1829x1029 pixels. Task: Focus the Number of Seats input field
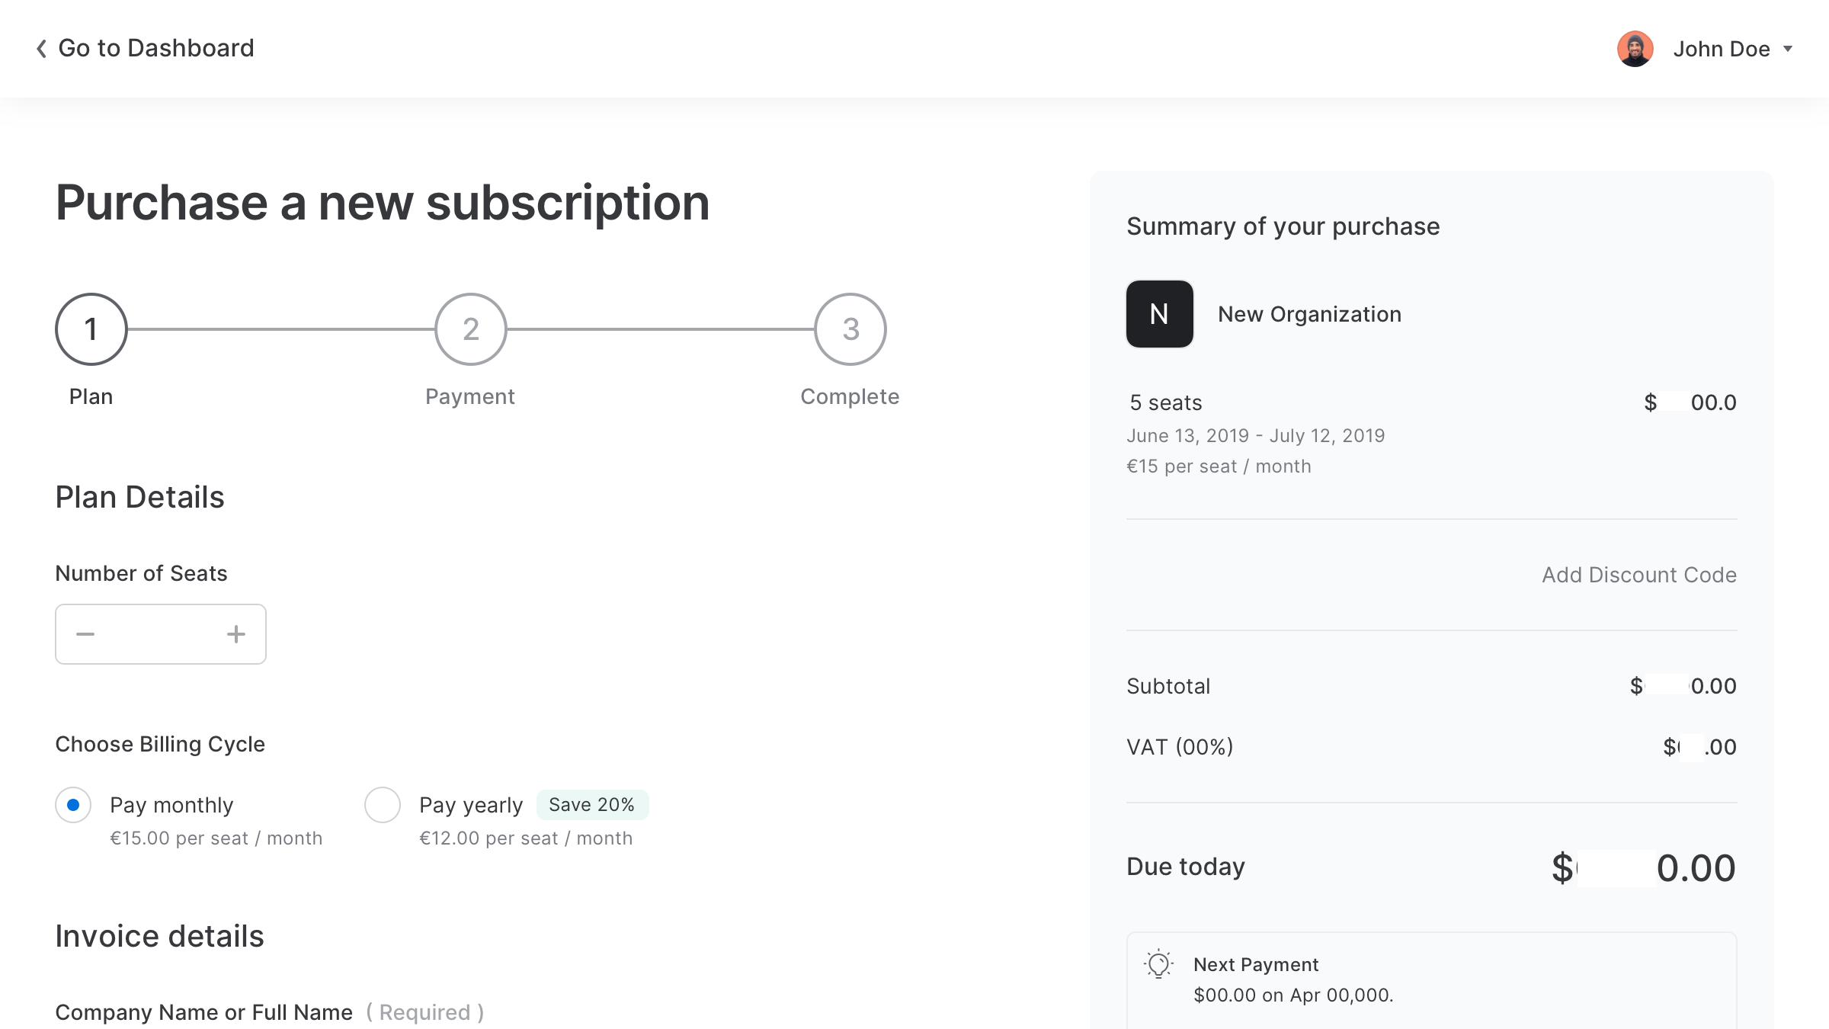pyautogui.click(x=161, y=634)
